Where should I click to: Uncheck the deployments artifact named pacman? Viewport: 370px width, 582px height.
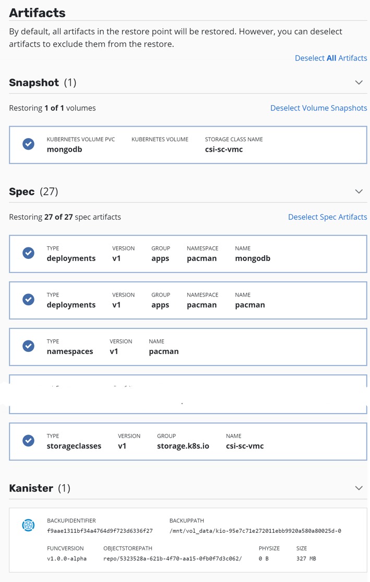click(29, 300)
